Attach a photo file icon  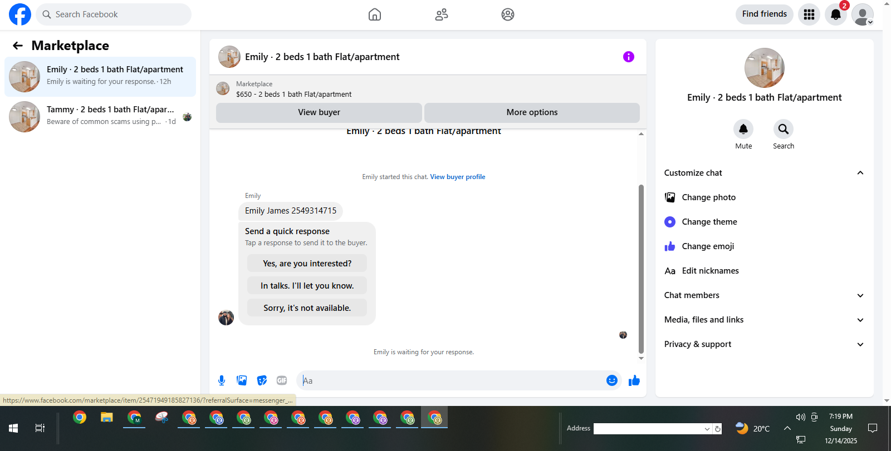pos(242,380)
